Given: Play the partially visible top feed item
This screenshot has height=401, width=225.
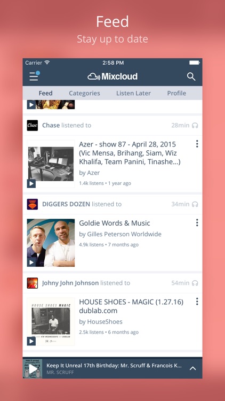Looking at the screenshot, I should pyautogui.click(x=31, y=105).
